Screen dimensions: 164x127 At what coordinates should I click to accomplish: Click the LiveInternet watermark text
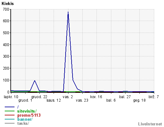point(150,124)
